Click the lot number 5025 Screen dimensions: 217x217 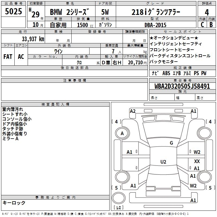point(14,12)
